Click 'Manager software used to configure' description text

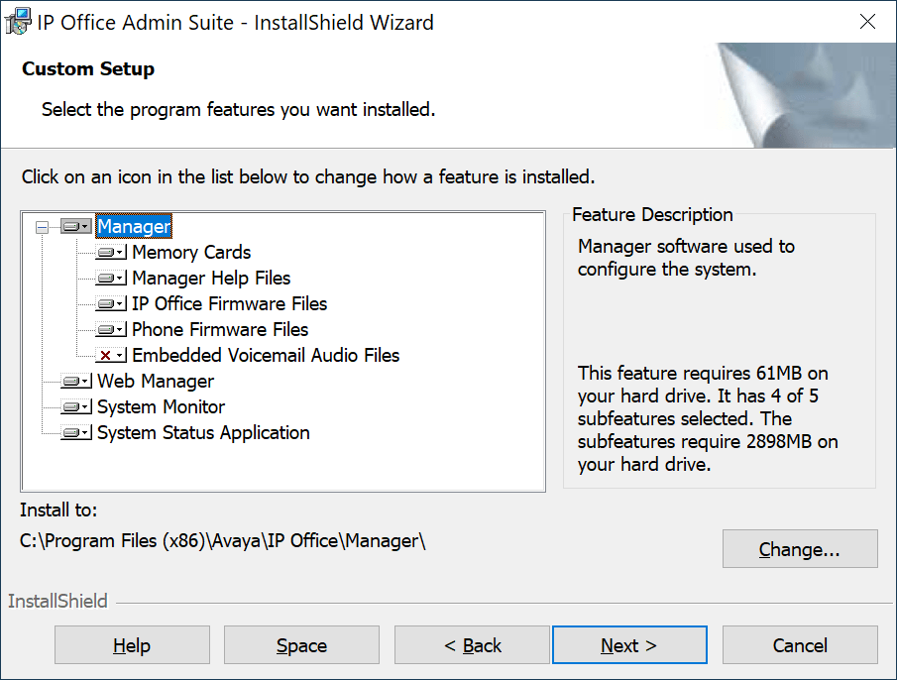click(x=686, y=258)
